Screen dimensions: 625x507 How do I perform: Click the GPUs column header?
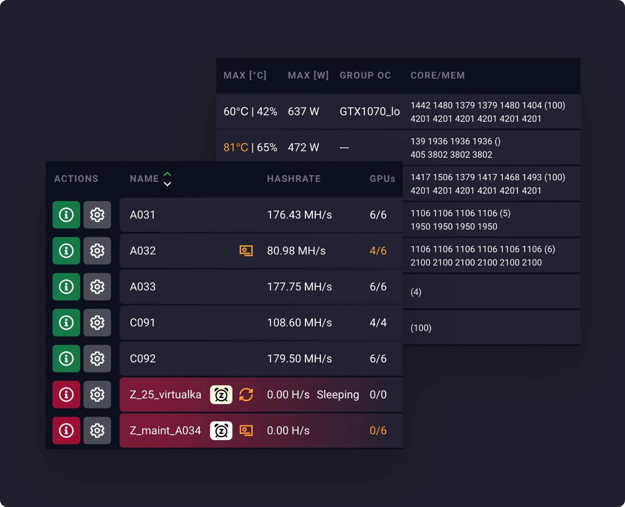382,179
